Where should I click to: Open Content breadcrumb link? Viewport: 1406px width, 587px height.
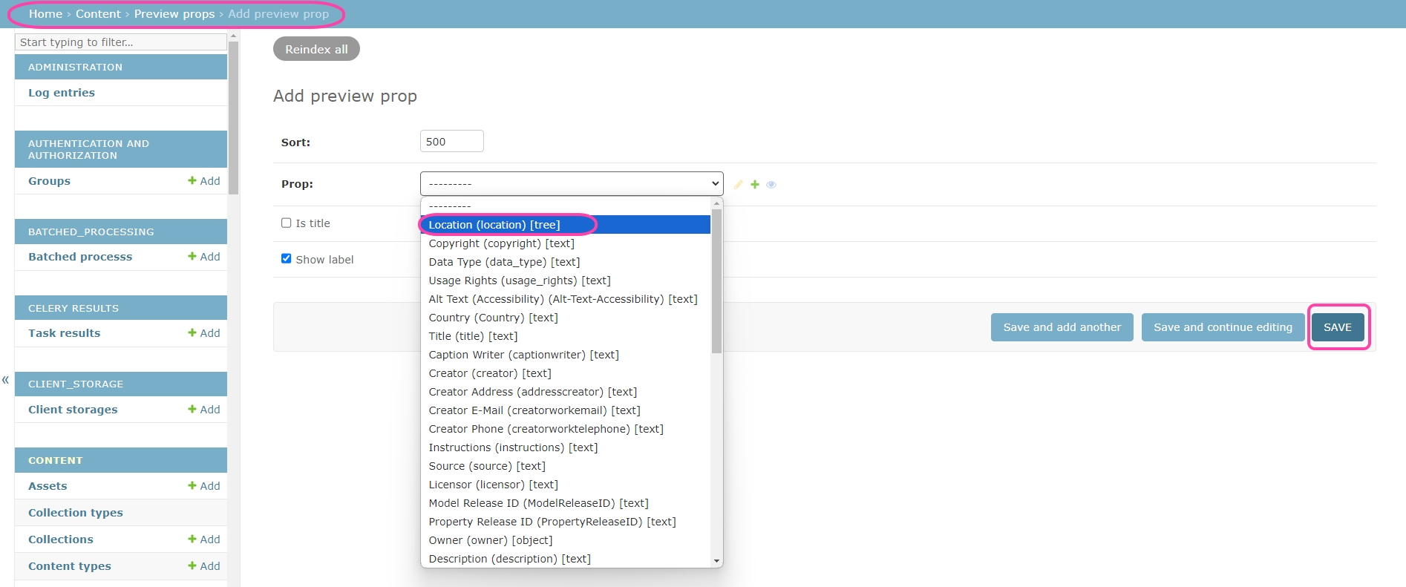(98, 14)
